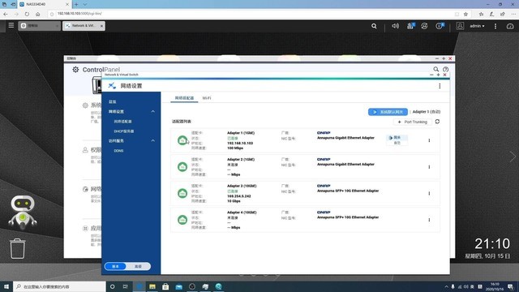
Task: Click the Windows taskbar search box
Action: (59, 286)
